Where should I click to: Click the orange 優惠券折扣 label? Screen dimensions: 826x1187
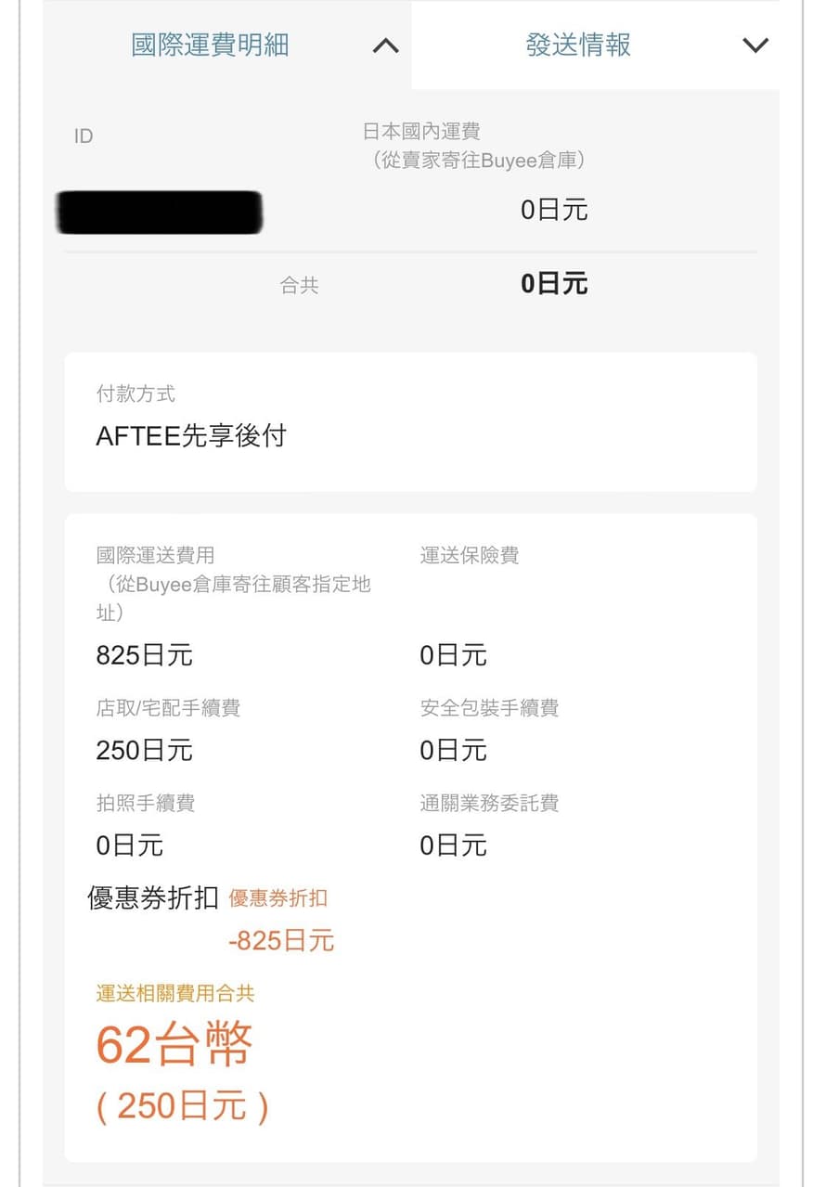[x=277, y=898]
